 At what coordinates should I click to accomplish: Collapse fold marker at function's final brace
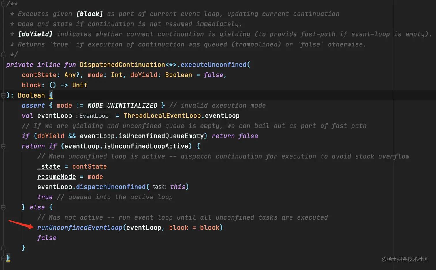pyautogui.click(x=3, y=258)
